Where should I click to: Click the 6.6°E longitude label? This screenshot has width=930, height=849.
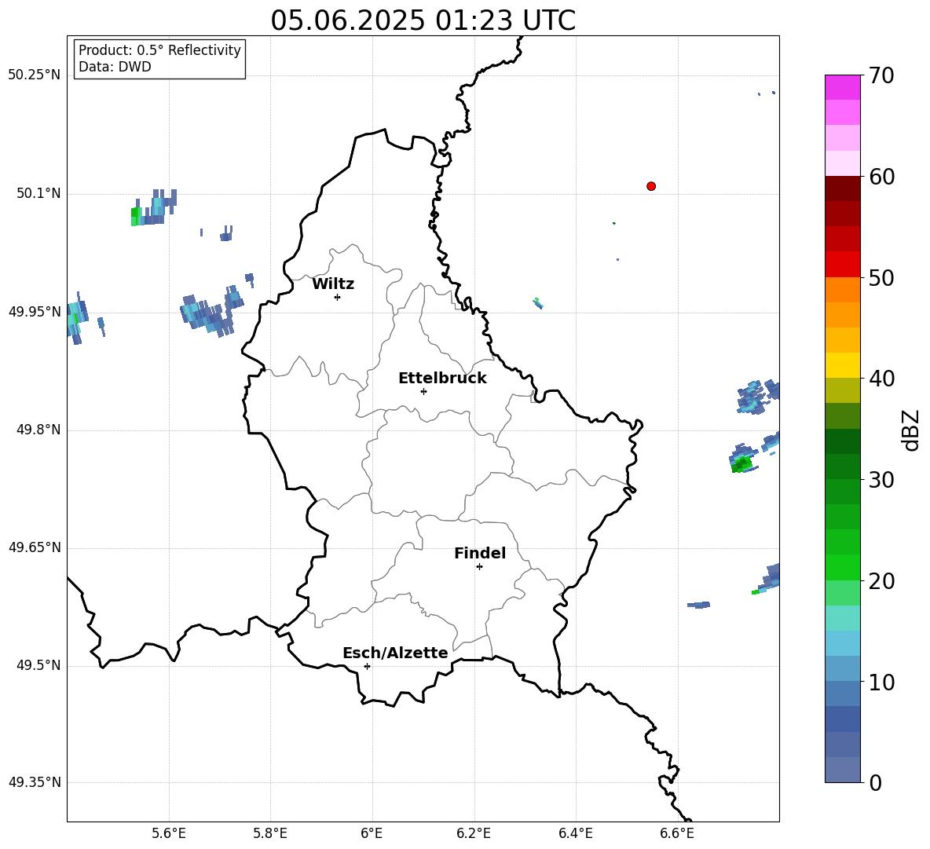tap(677, 833)
